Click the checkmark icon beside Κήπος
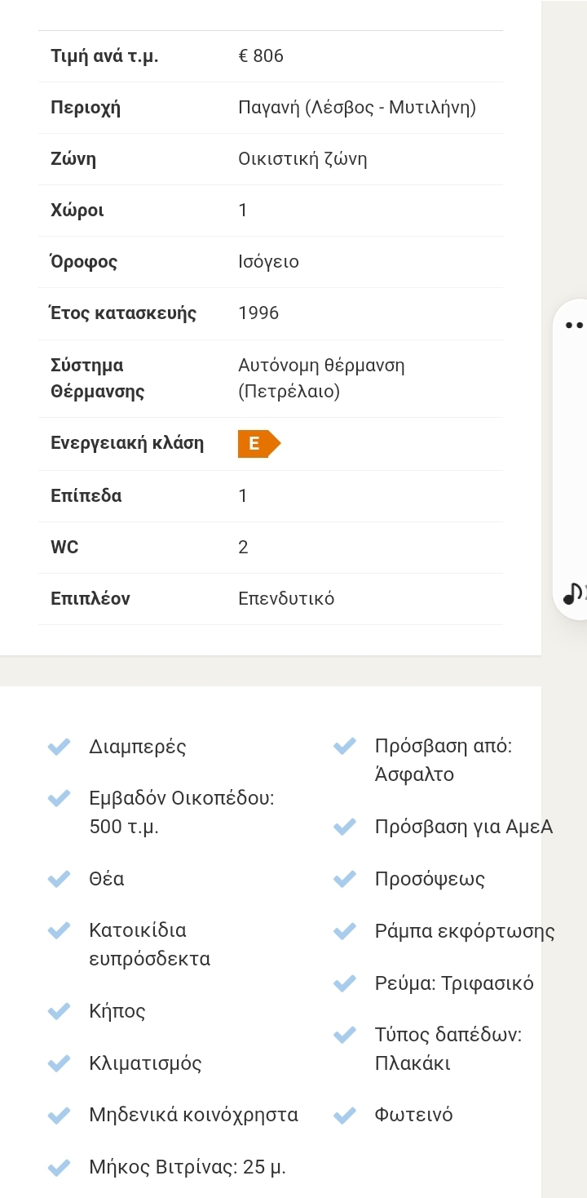587x1198 pixels. click(x=59, y=1011)
